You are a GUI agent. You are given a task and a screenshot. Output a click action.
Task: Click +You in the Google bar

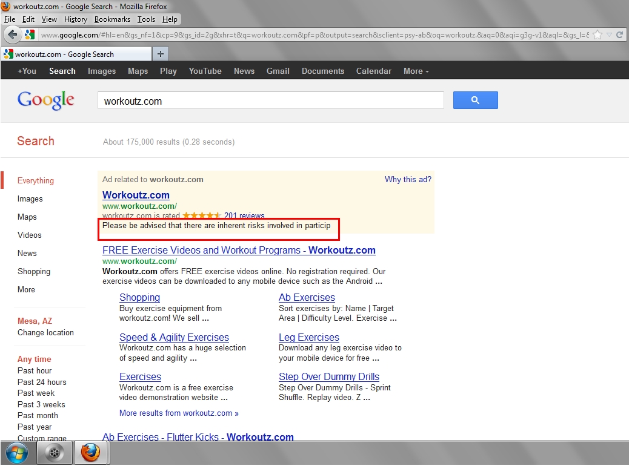27,71
